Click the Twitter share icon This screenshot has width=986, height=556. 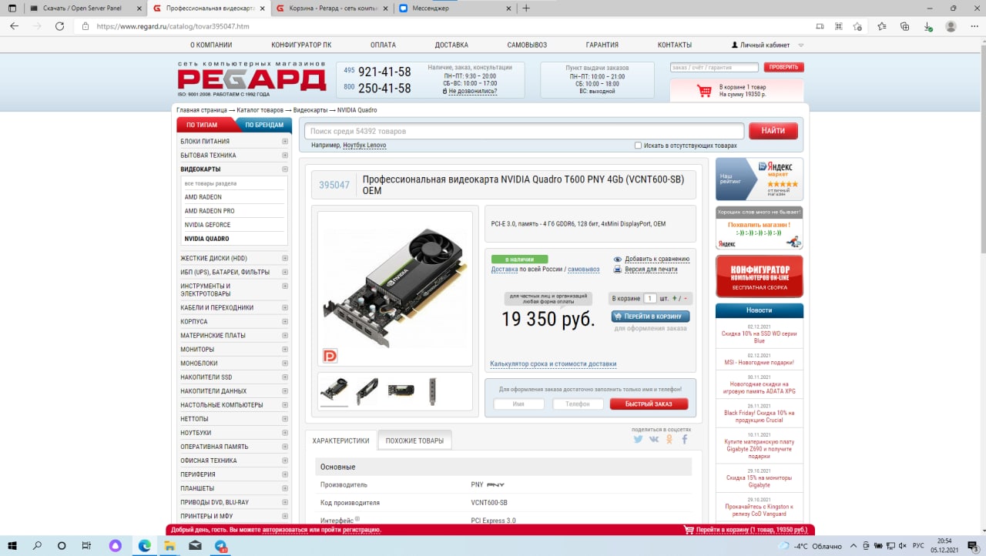638,439
